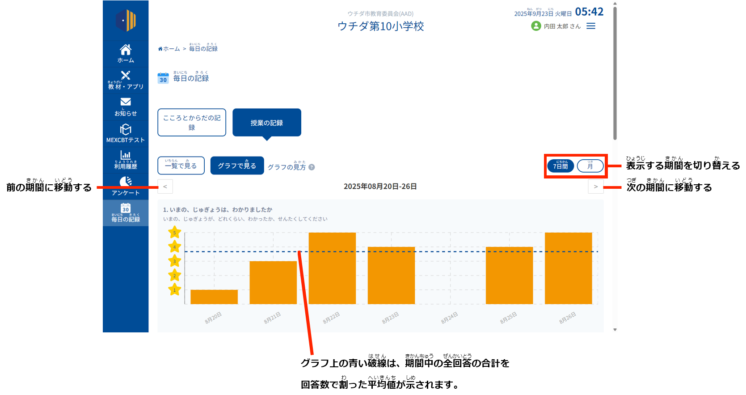Viewport: 746px width, 395px height.
Task: Select the 授業の記録 tab
Action: pos(267,123)
